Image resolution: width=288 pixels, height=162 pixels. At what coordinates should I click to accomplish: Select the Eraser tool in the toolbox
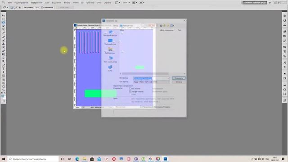pos(4,51)
